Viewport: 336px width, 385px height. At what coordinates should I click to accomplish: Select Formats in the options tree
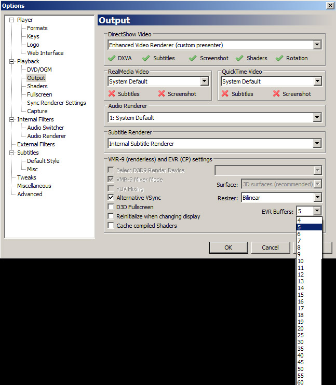coord(37,28)
